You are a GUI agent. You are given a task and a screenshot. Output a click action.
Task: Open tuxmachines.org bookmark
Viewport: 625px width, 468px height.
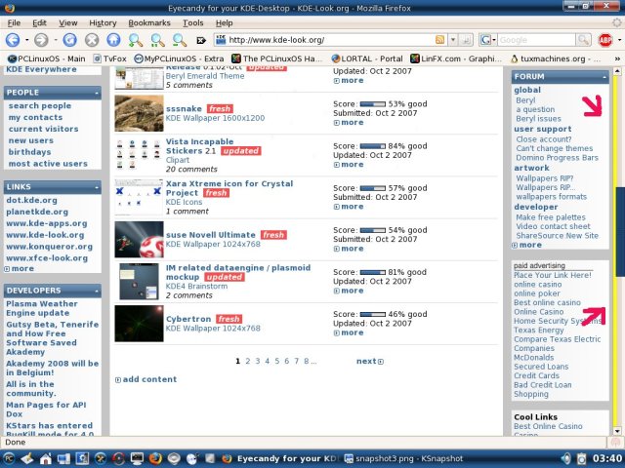pyautogui.click(x=556, y=58)
